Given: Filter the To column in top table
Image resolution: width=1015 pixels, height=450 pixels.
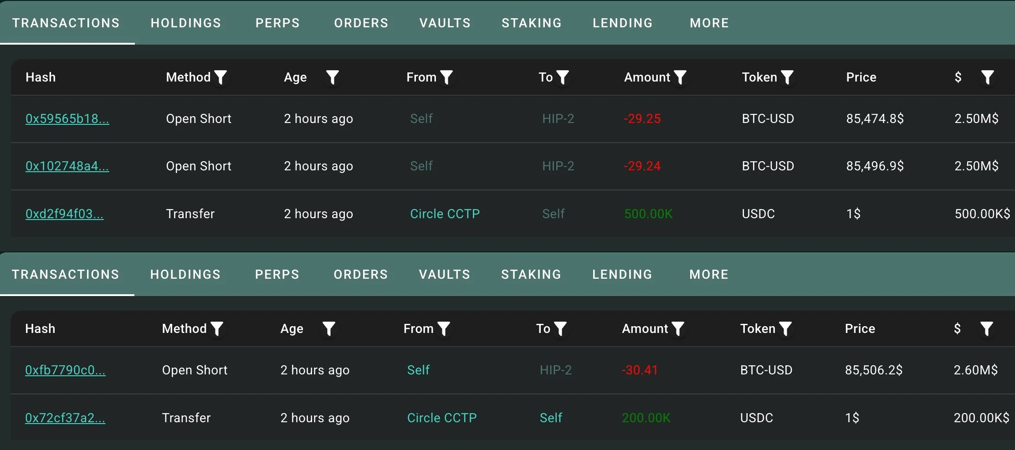Looking at the screenshot, I should point(563,77).
